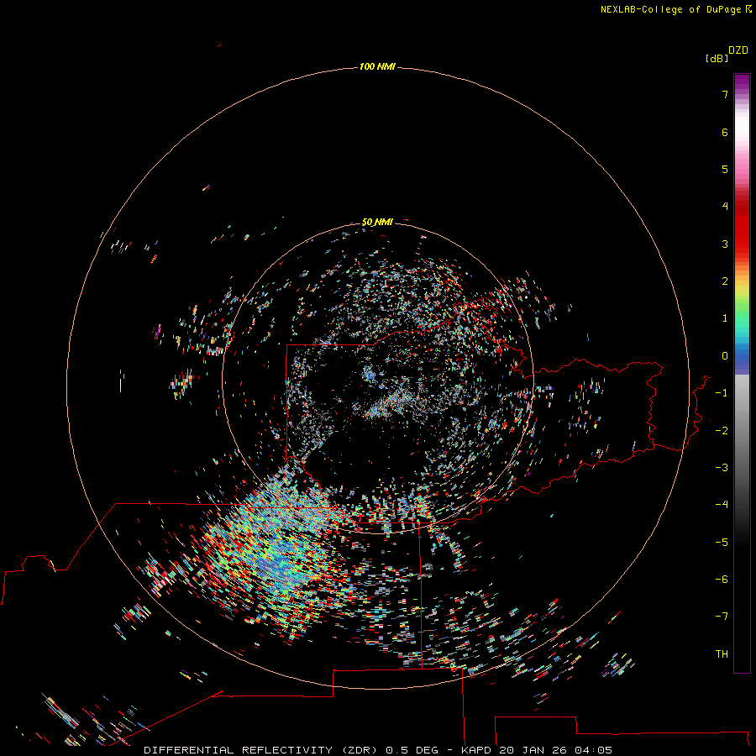Click the -5 value on the color scale
Image resolution: width=756 pixels, height=756 pixels.
tap(722, 543)
